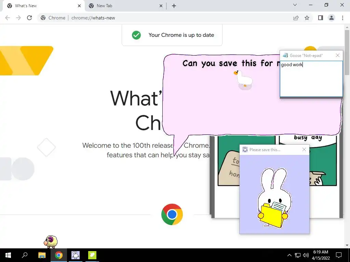This screenshot has height=262, width=350.
Task: Open the Chrome three-dot menu
Action: coord(342,18)
